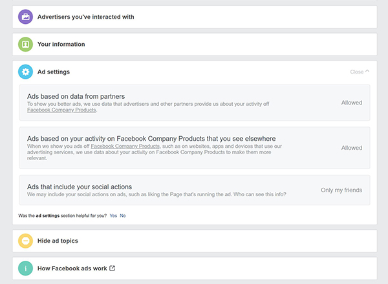Image resolution: width=388 pixels, height=284 pixels.
Task: Follow Facebook Company Products link under partners data
Action: click(61, 110)
